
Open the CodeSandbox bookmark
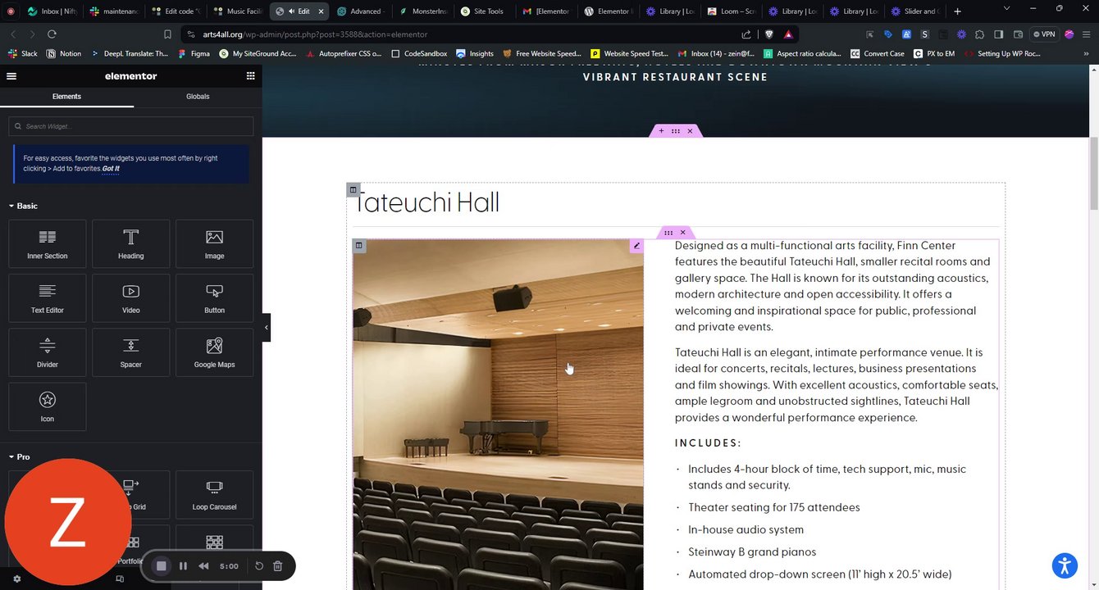[418, 53]
